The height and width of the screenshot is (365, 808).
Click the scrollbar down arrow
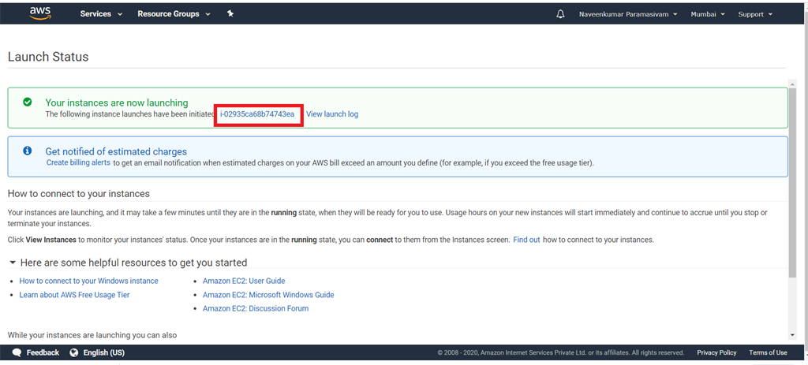coord(792,334)
